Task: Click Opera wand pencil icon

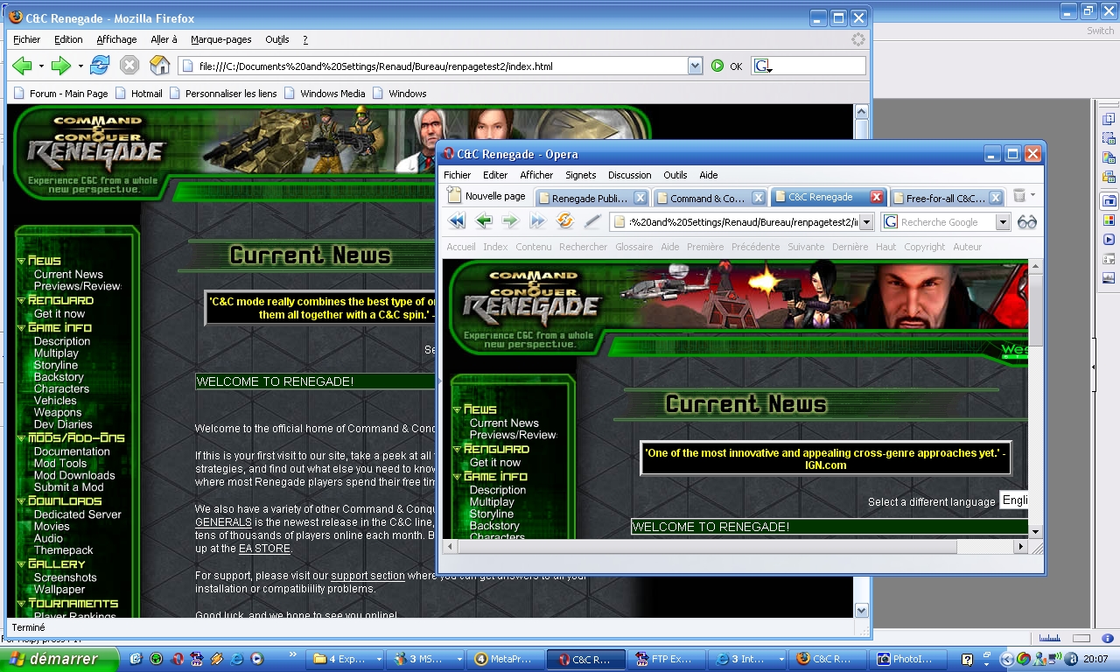Action: (x=592, y=221)
